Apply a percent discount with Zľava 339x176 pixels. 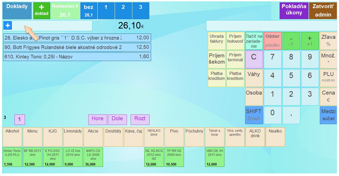[328, 41]
